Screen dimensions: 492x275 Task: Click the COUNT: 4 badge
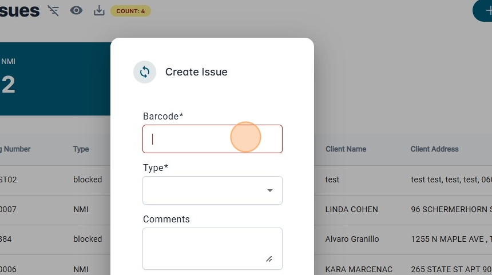(x=130, y=11)
